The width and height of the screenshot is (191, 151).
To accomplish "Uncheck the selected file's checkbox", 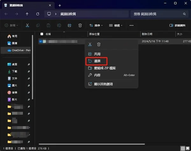I will pyautogui.click(x=40, y=41).
